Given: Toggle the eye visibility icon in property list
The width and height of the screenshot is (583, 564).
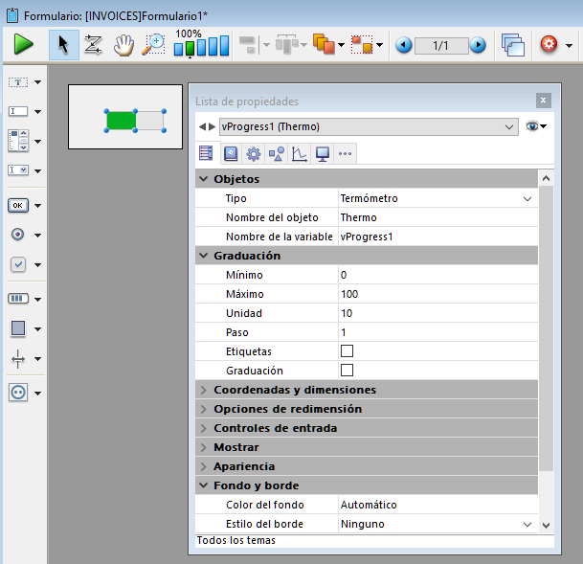Looking at the screenshot, I should click(x=533, y=126).
